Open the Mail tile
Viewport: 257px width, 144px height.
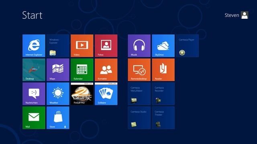click(34, 118)
